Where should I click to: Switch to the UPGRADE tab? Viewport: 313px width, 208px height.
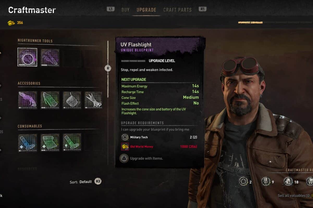coord(146,10)
